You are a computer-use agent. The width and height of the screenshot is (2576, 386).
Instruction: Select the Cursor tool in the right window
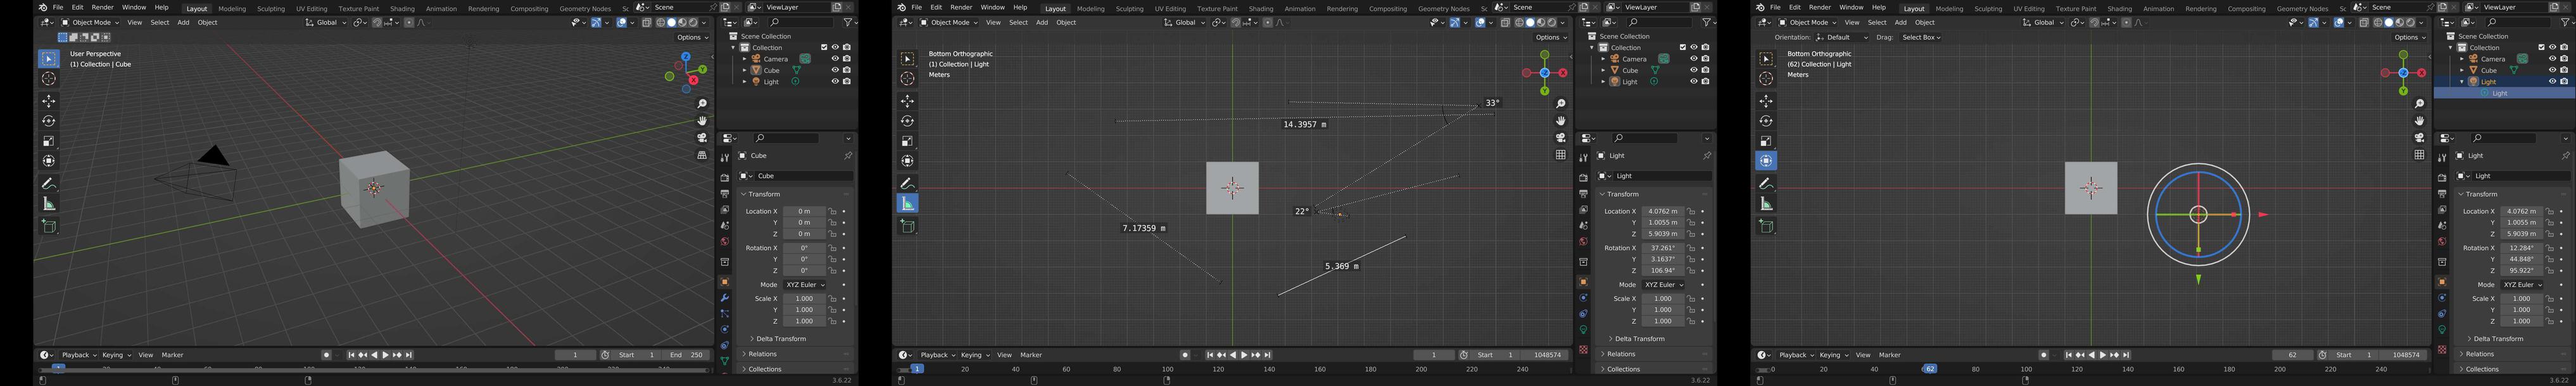click(1766, 79)
